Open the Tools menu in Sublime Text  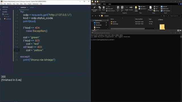pyautogui.click(x=25, y=4)
